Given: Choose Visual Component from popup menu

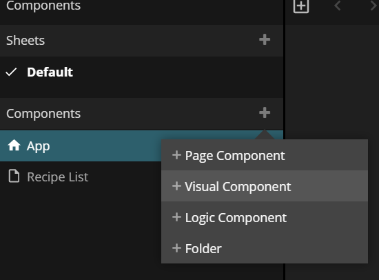Looking at the screenshot, I should (x=265, y=186).
